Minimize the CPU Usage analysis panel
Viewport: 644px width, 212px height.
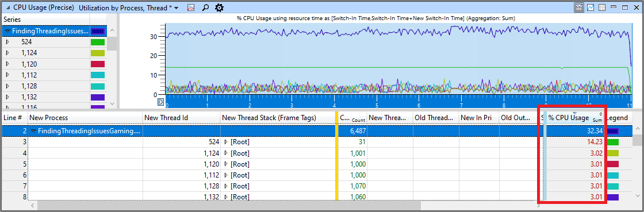(614, 7)
